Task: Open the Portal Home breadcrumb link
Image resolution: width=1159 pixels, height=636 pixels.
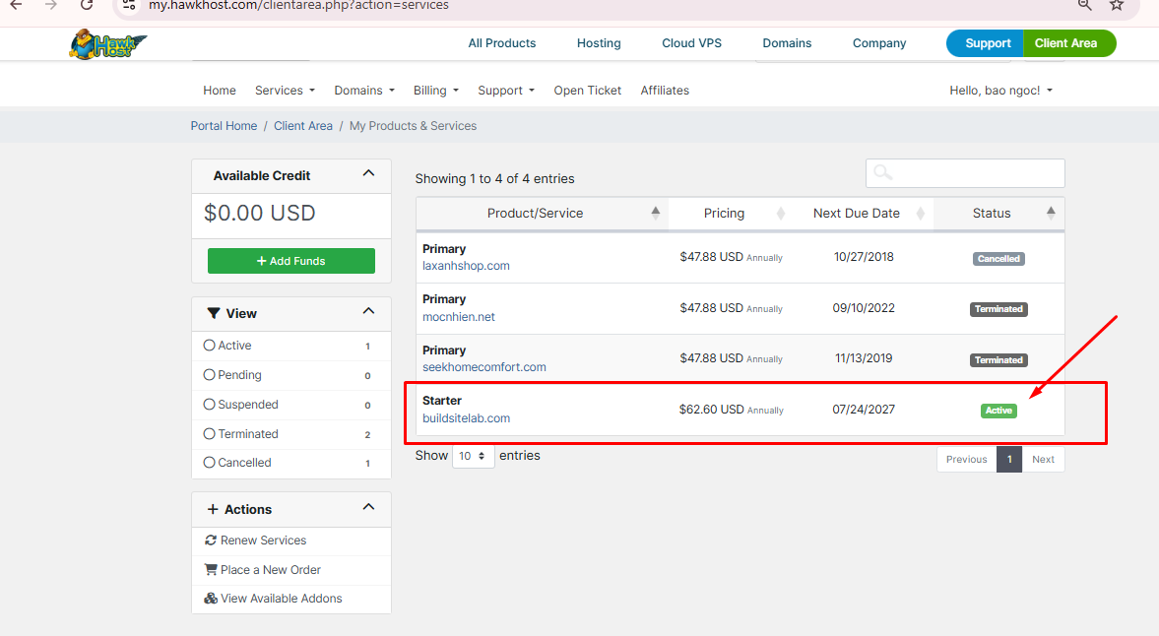Action: (x=224, y=126)
